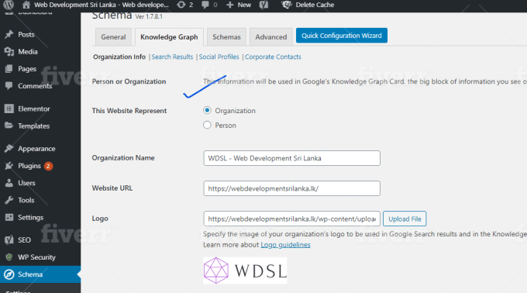Click the Elementor sidebar icon
The height and width of the screenshot is (293, 527).
coord(9,109)
